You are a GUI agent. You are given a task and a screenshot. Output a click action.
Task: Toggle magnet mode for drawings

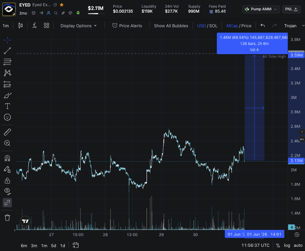[x=7, y=158]
